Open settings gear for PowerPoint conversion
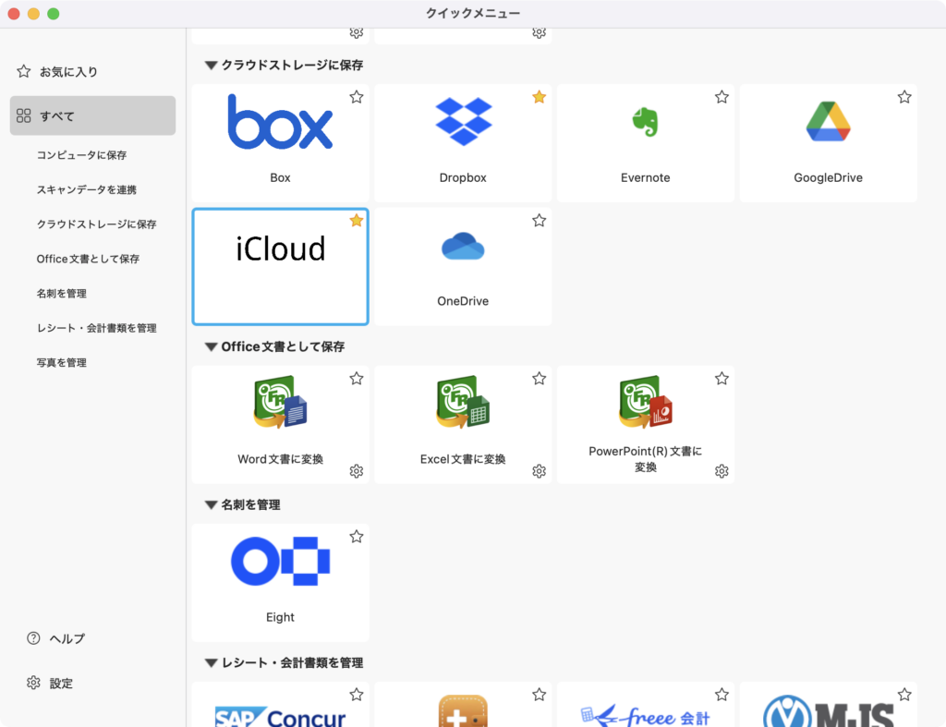The width and height of the screenshot is (946, 727). pos(722,471)
